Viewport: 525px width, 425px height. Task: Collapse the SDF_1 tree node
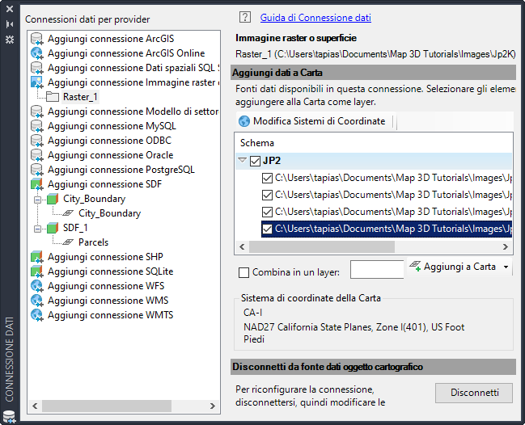[37, 228]
